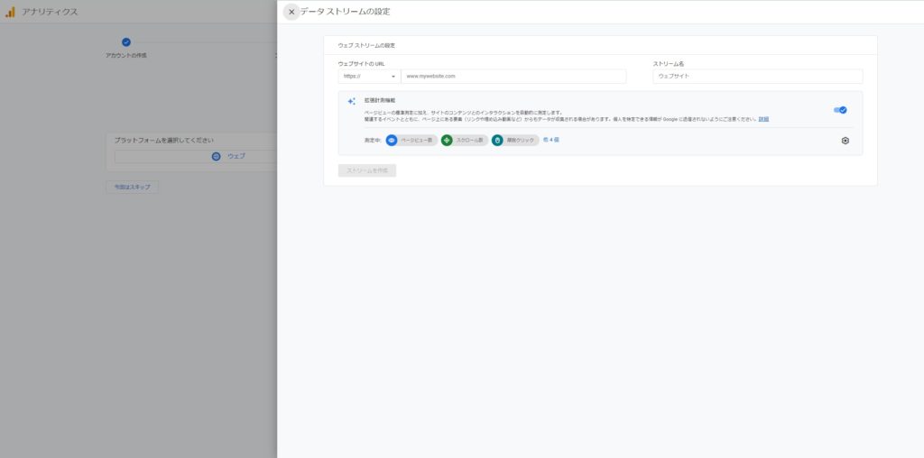Click the green scroll measurement icon
The width and height of the screenshot is (924, 458).
pyautogui.click(x=447, y=140)
